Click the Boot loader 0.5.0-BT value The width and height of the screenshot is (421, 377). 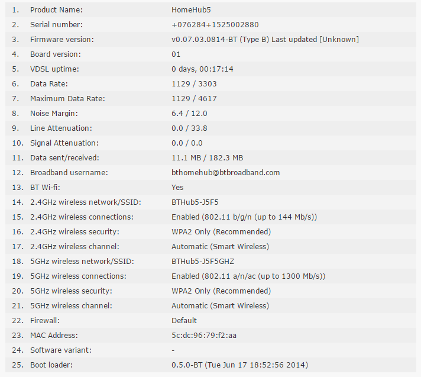click(x=239, y=365)
